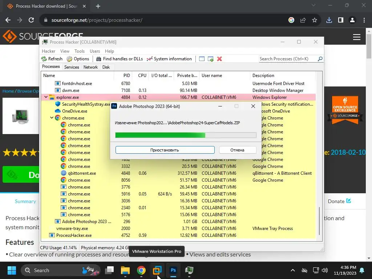Open the Help menu
Image resolution: width=372 pixels, height=279 pixels.
(x=109, y=51)
